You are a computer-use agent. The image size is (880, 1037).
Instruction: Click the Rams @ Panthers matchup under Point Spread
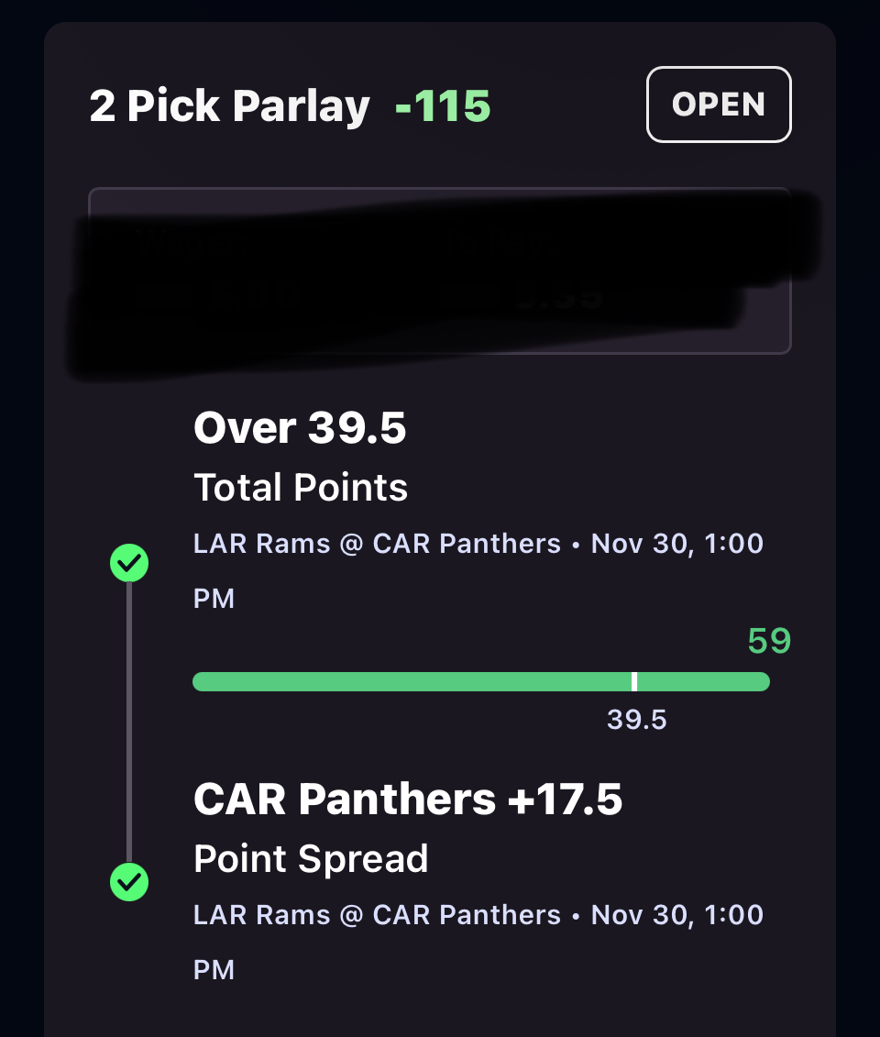click(377, 915)
